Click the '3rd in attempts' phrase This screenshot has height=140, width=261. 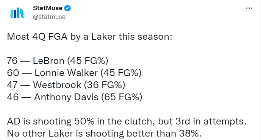click(211, 121)
